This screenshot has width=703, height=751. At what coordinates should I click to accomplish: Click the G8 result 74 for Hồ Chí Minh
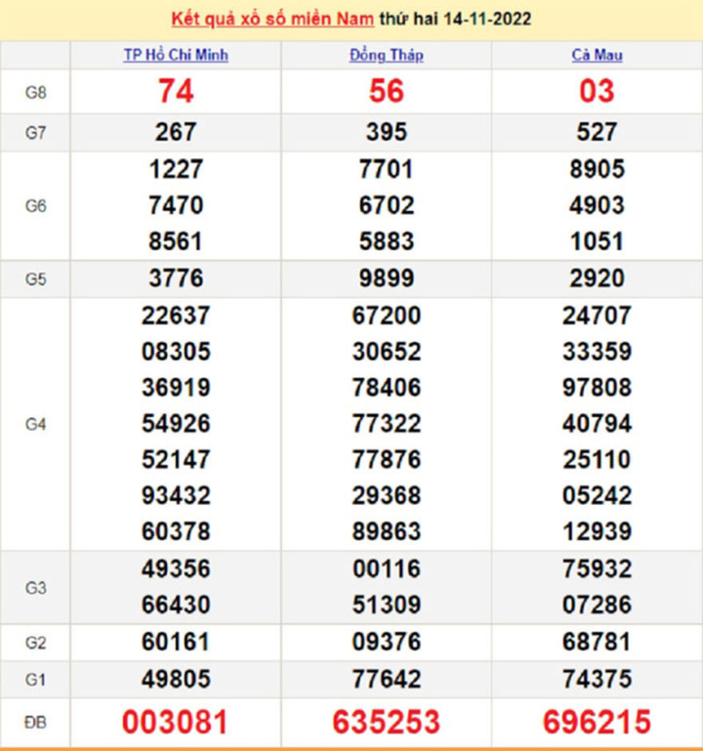176,92
